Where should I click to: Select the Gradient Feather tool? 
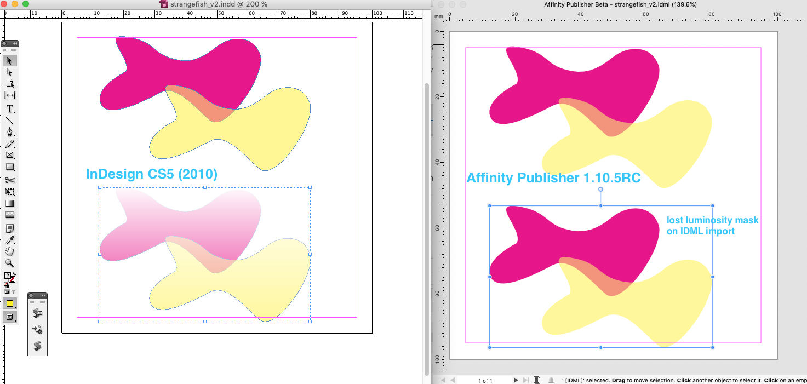[10, 215]
